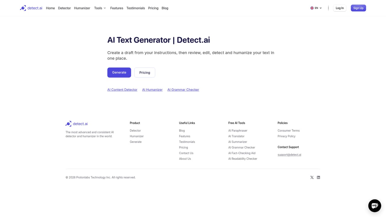Open Features in footer Useful Links
The width and height of the screenshot is (386, 217).
[x=185, y=136]
